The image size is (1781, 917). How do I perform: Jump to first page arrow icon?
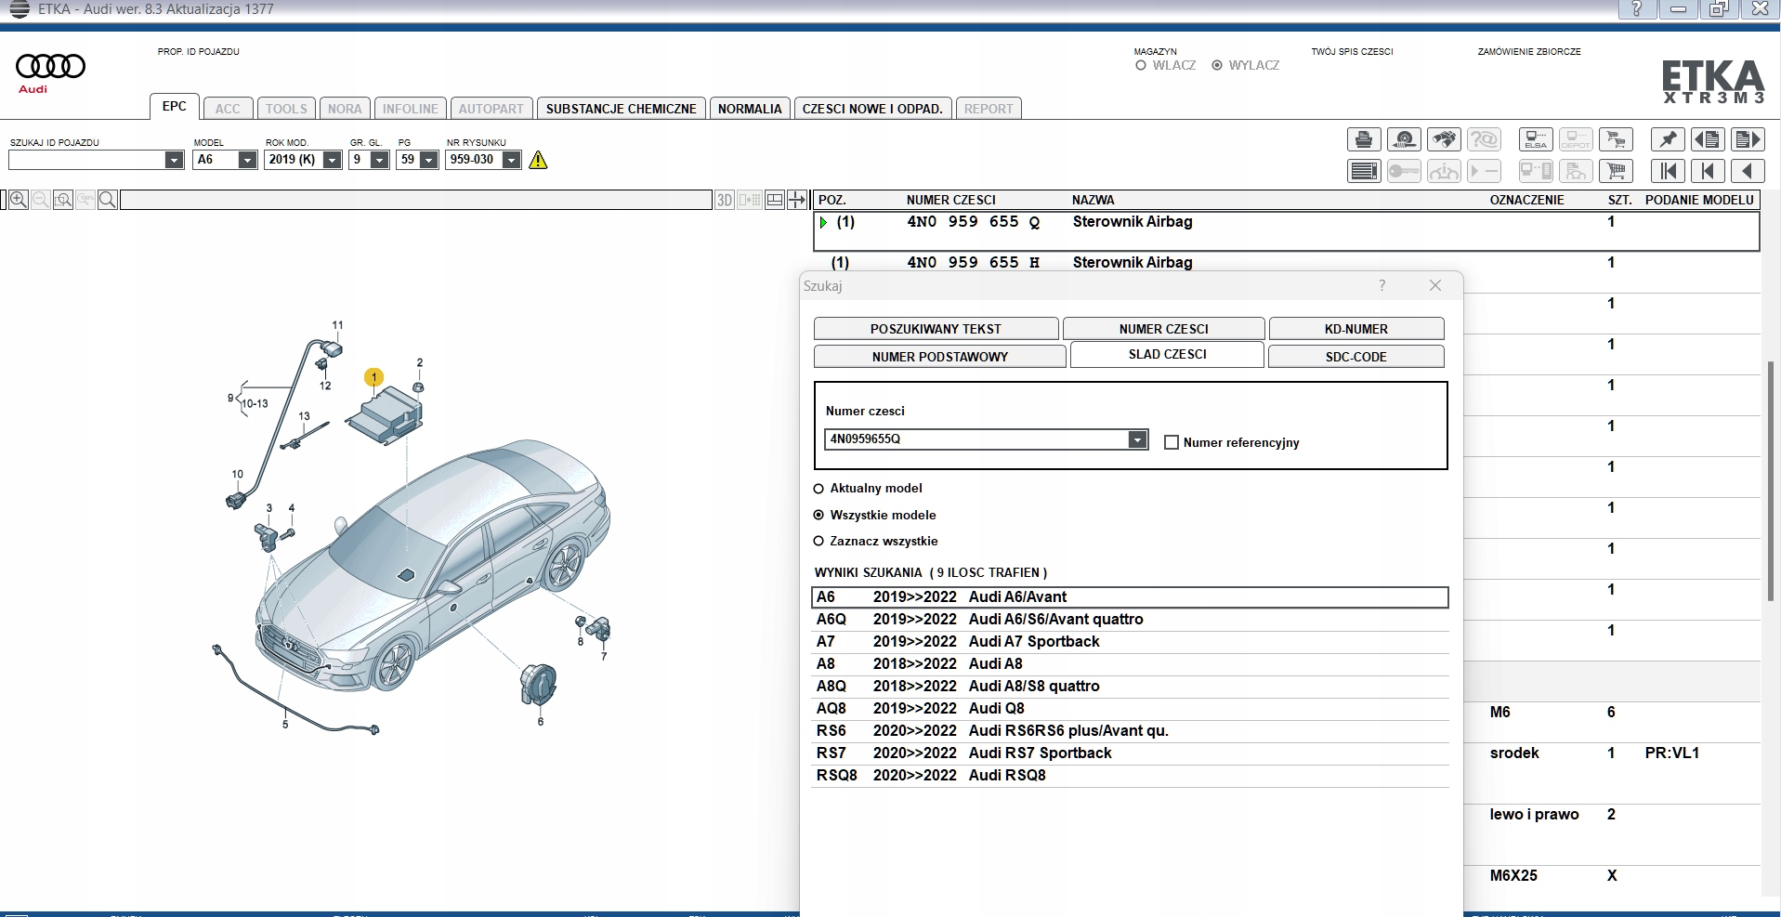point(1668,171)
